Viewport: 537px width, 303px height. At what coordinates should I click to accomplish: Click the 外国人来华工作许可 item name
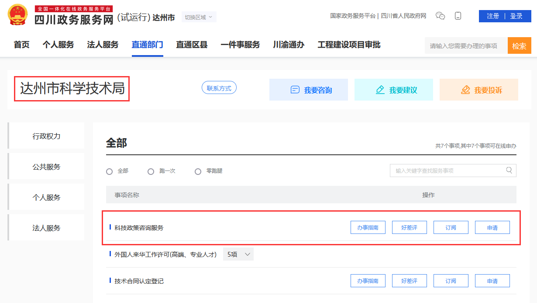click(x=165, y=254)
